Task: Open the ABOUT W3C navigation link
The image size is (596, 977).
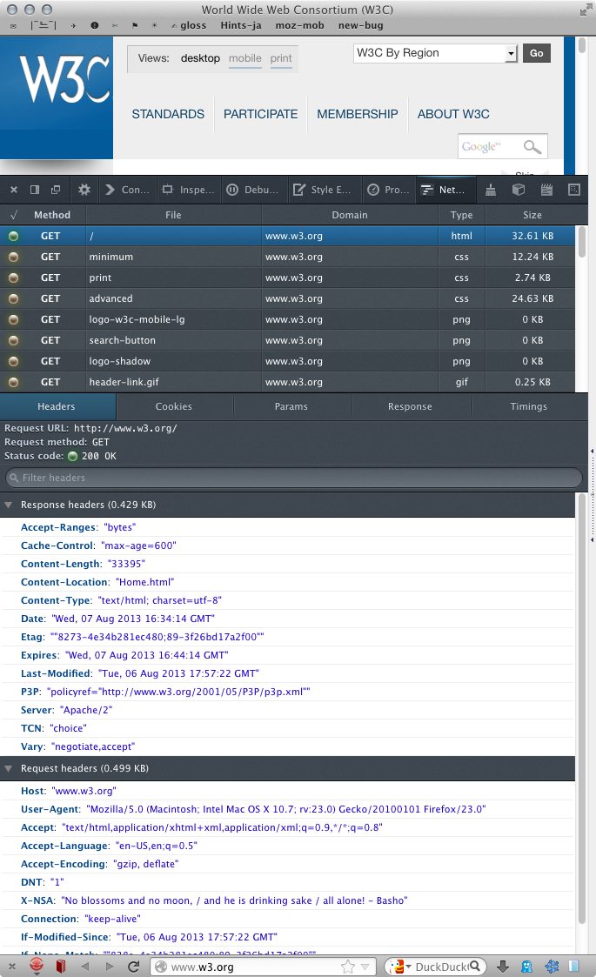Action: 453,114
